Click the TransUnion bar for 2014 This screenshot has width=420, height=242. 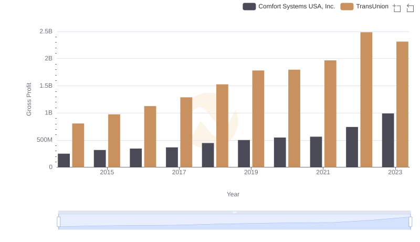click(78, 145)
